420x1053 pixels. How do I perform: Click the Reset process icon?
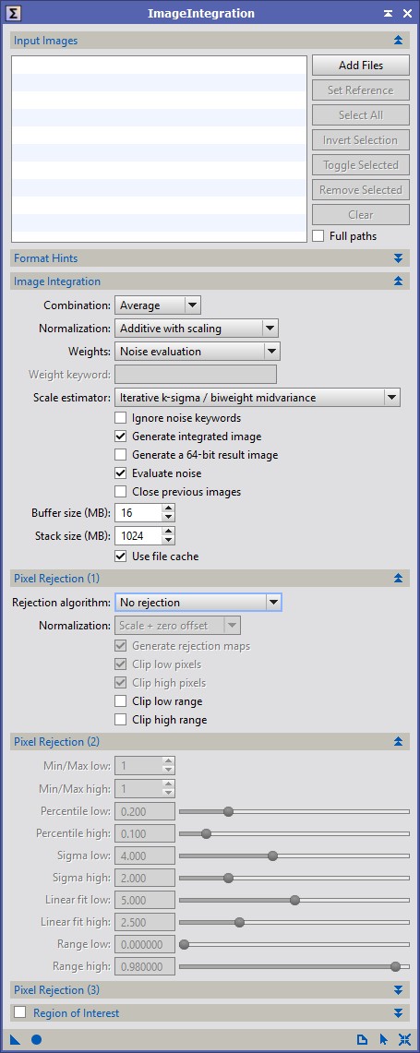click(x=404, y=1039)
